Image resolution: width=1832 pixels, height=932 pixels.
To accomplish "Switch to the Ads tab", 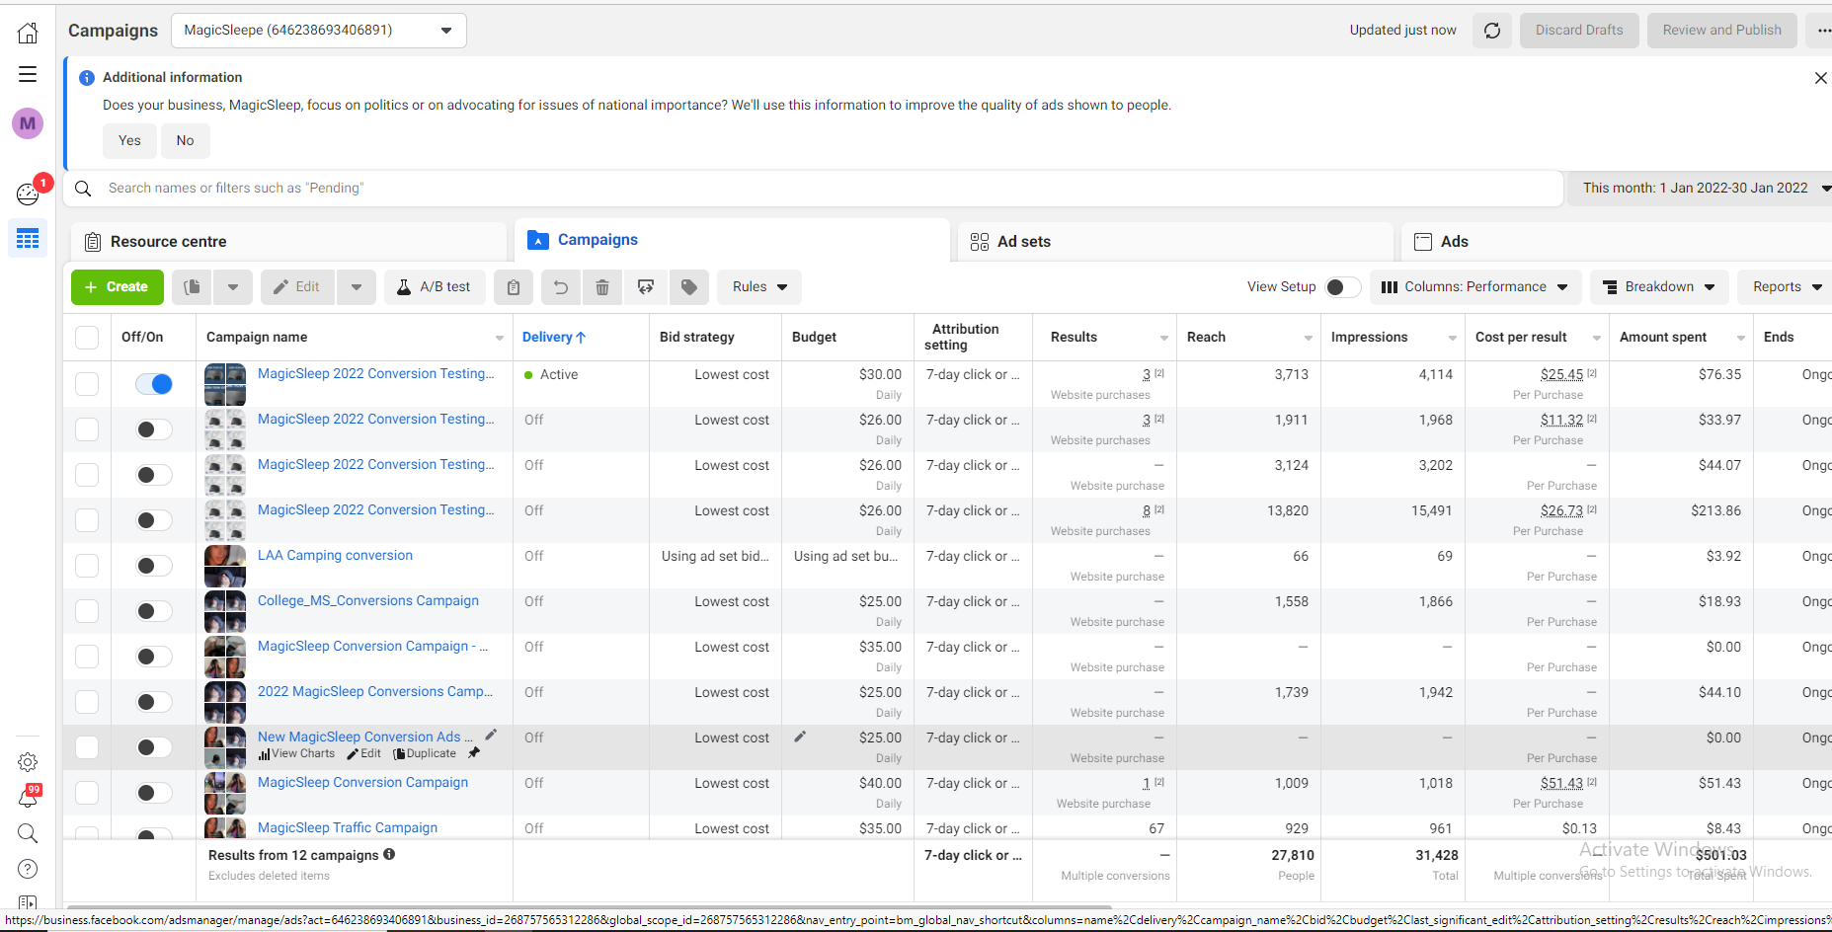I will [x=1453, y=242].
